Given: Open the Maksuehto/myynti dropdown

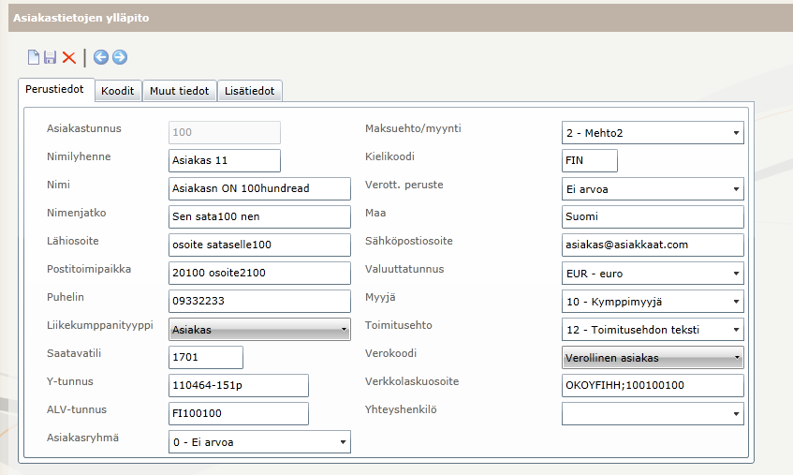Looking at the screenshot, I should pos(653,133).
